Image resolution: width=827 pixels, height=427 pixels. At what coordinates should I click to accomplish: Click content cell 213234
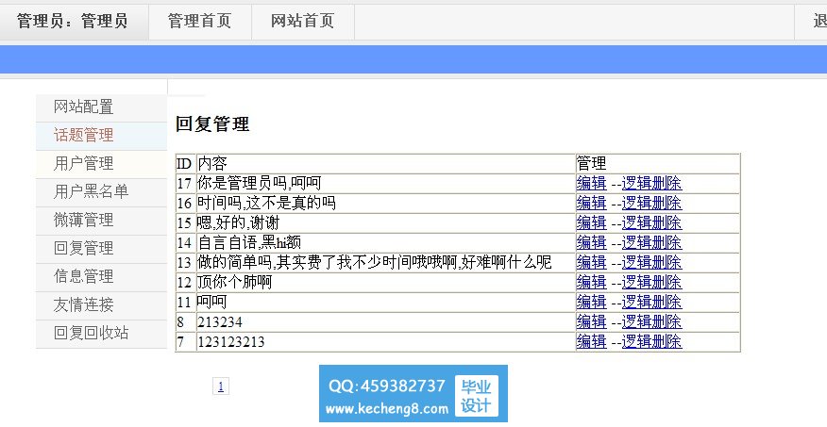click(x=385, y=321)
